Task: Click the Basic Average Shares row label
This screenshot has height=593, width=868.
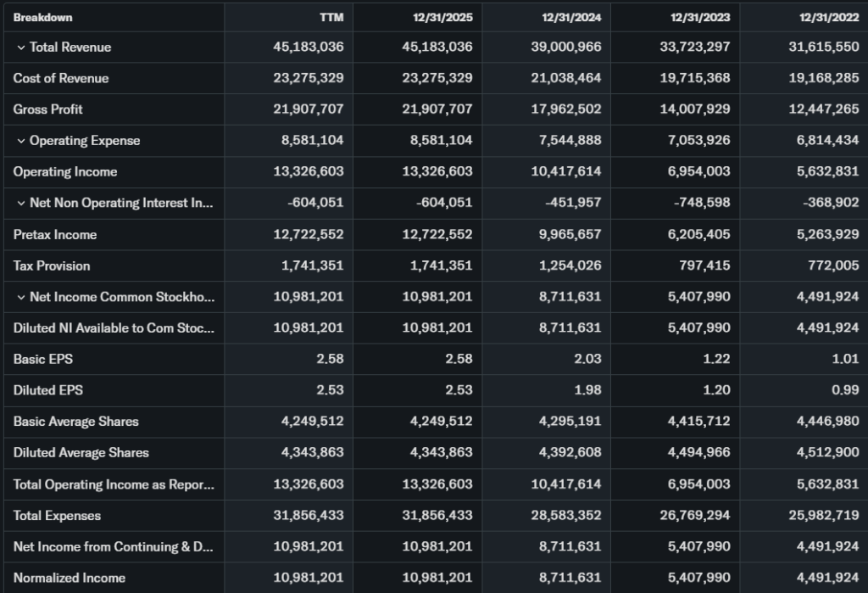Action: pyautogui.click(x=75, y=422)
